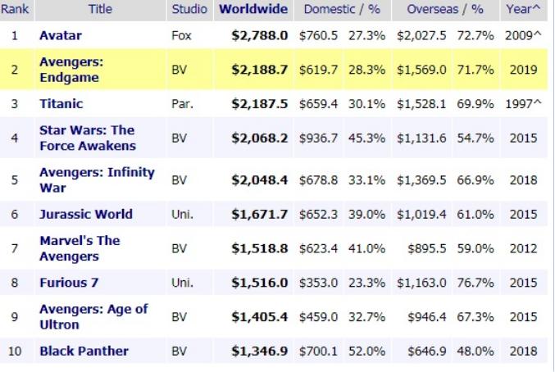Click the 2019 year for Avengers: Endgame

pyautogui.click(x=521, y=70)
